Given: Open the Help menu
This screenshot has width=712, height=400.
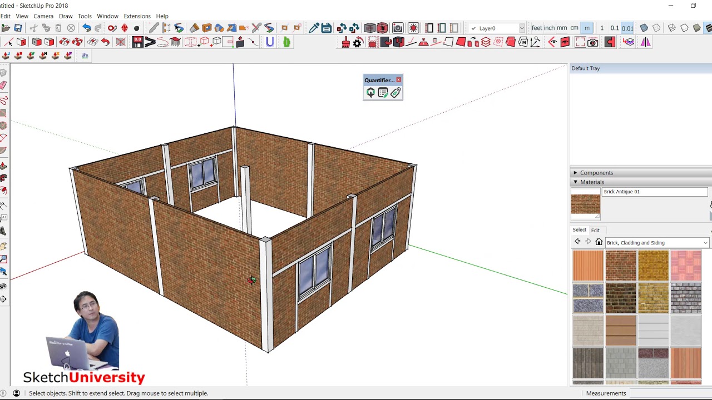Looking at the screenshot, I should tap(162, 16).
